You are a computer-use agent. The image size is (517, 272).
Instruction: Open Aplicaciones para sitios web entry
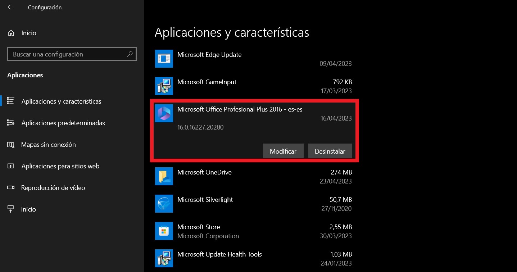[60, 166]
